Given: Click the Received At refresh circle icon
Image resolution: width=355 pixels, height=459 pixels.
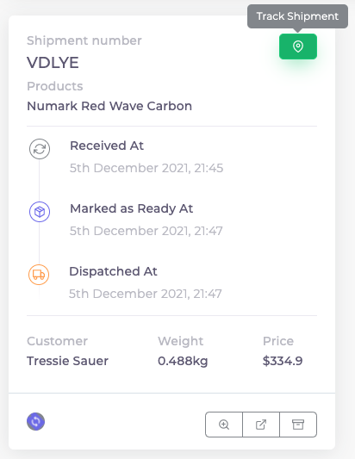Looking at the screenshot, I should [x=40, y=149].
